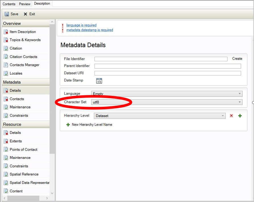The width and height of the screenshot is (254, 202).
Task: Follow the language is required error link
Action: coord(81,25)
